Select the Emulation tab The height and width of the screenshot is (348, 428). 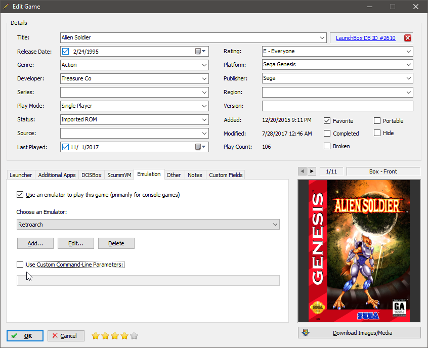pyautogui.click(x=149, y=174)
